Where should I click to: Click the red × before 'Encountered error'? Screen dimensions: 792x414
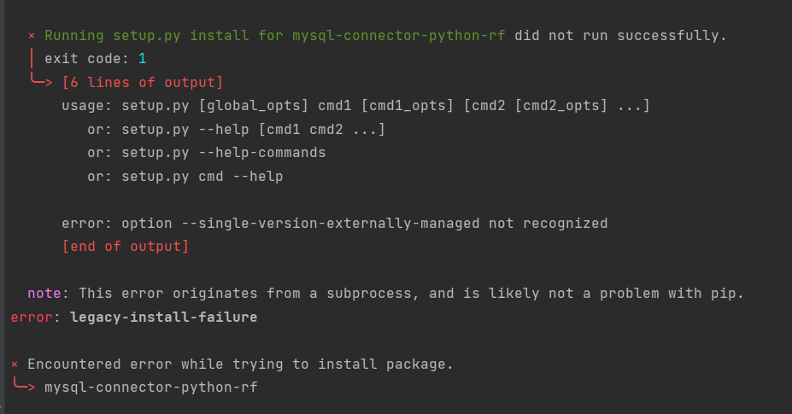15,364
